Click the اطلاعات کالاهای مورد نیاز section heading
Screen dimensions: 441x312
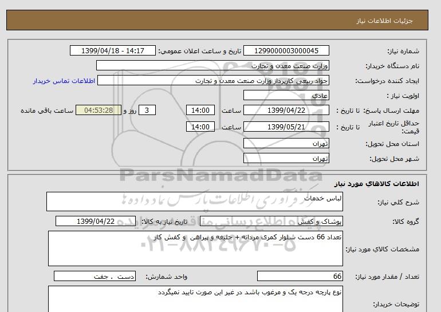point(377,184)
